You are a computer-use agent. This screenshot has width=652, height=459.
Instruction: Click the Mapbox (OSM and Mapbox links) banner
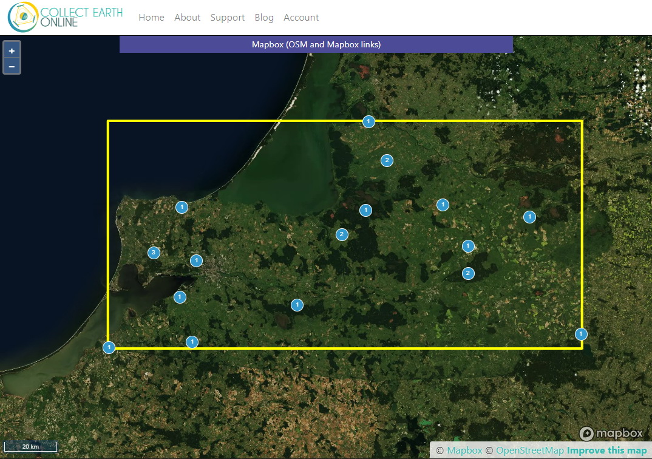pyautogui.click(x=316, y=44)
